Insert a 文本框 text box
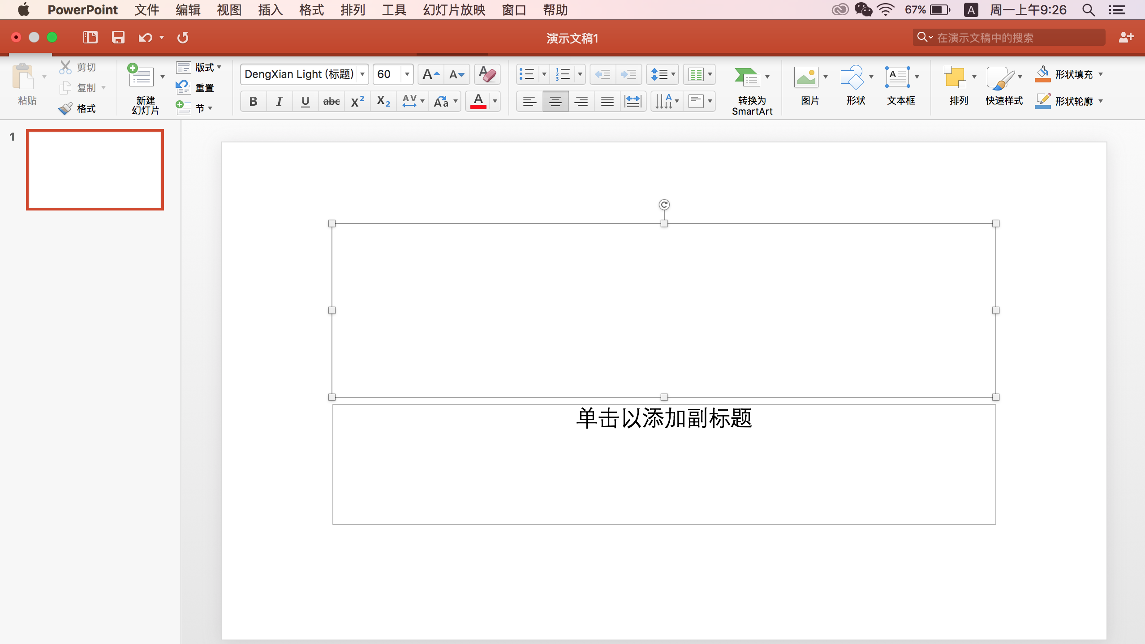Image resolution: width=1145 pixels, height=644 pixels. (x=900, y=83)
